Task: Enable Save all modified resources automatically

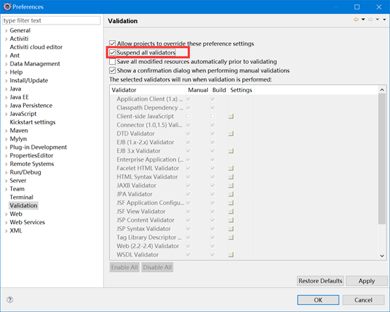Action: tap(113, 62)
